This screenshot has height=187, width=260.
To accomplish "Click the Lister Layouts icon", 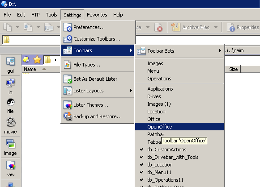I will [68, 91].
